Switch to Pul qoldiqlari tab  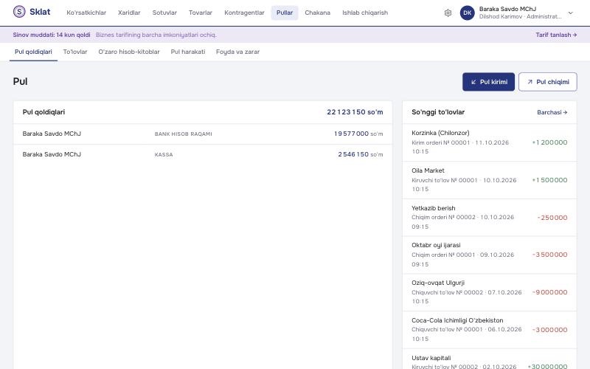click(x=33, y=52)
